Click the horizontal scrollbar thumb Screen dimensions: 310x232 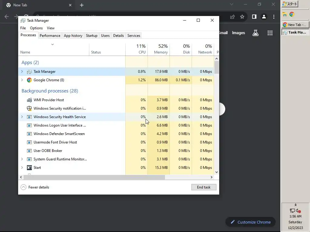[x=94, y=177]
